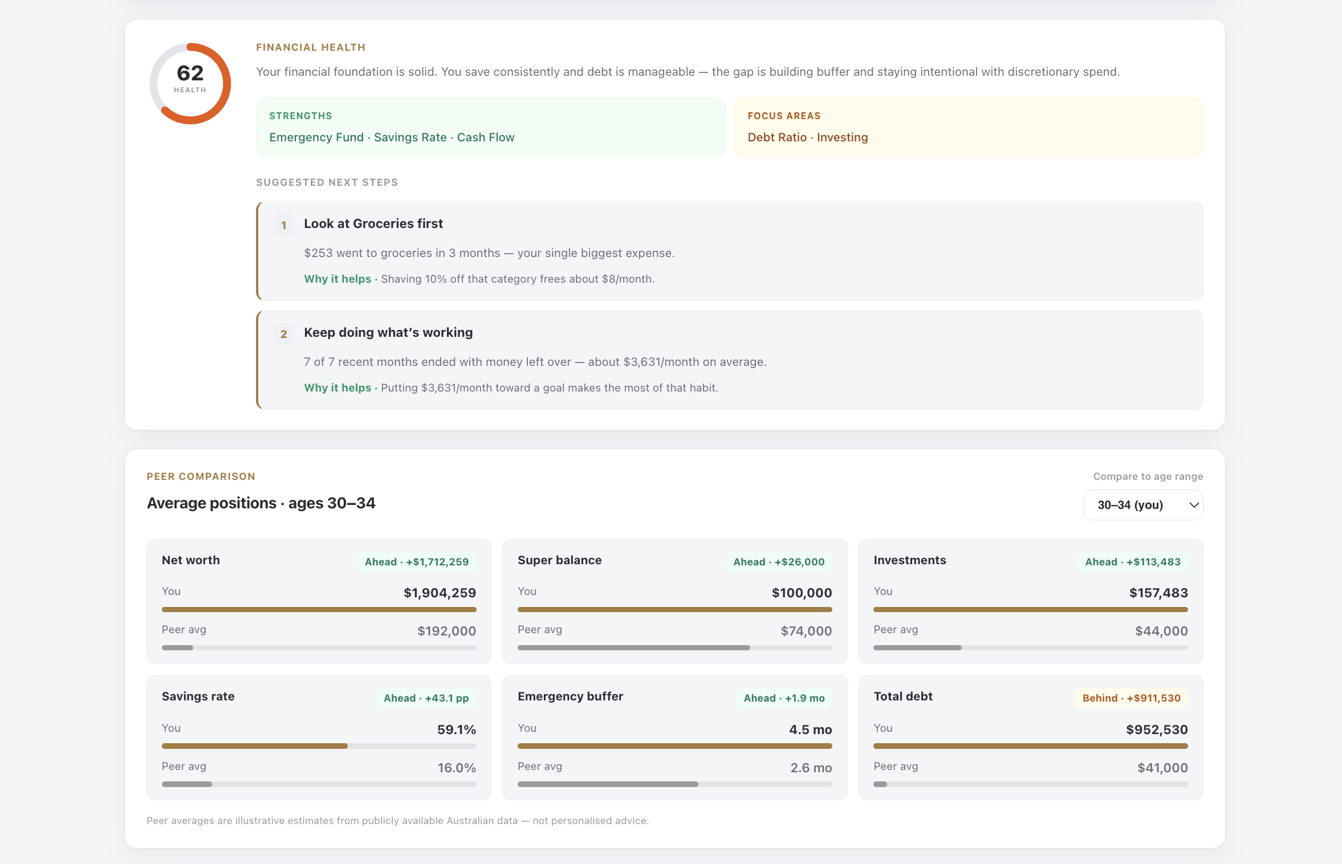Click the Focus Areas panel

[969, 127]
